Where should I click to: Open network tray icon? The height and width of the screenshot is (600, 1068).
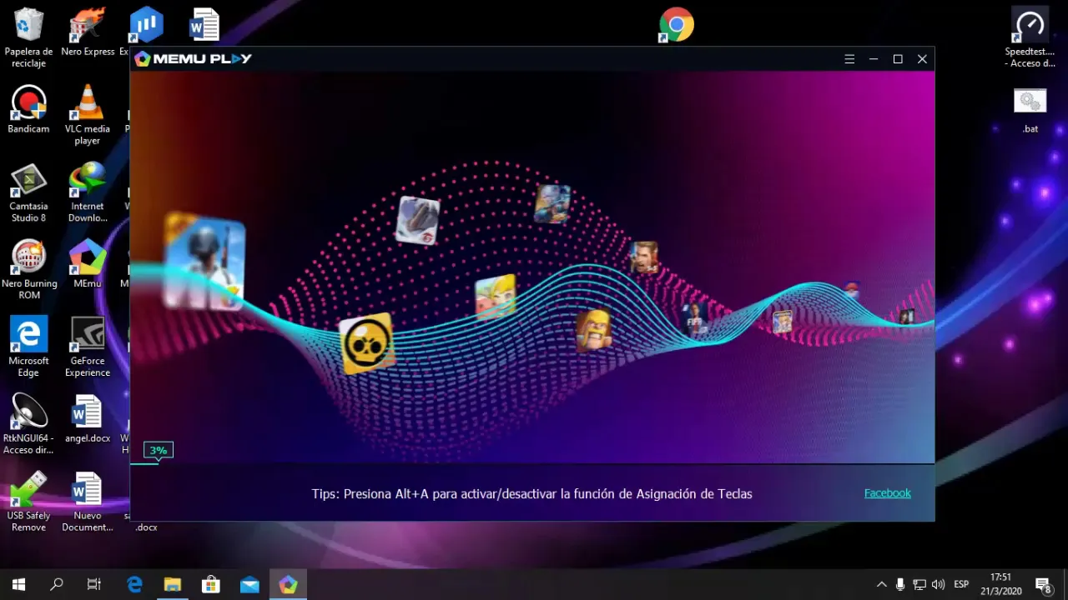(919, 585)
